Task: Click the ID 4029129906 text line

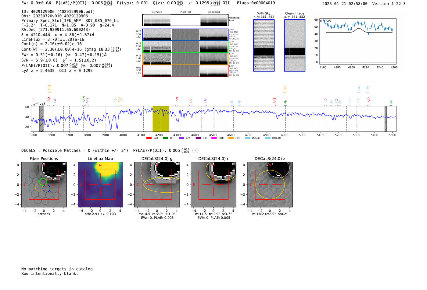Action: (58, 12)
